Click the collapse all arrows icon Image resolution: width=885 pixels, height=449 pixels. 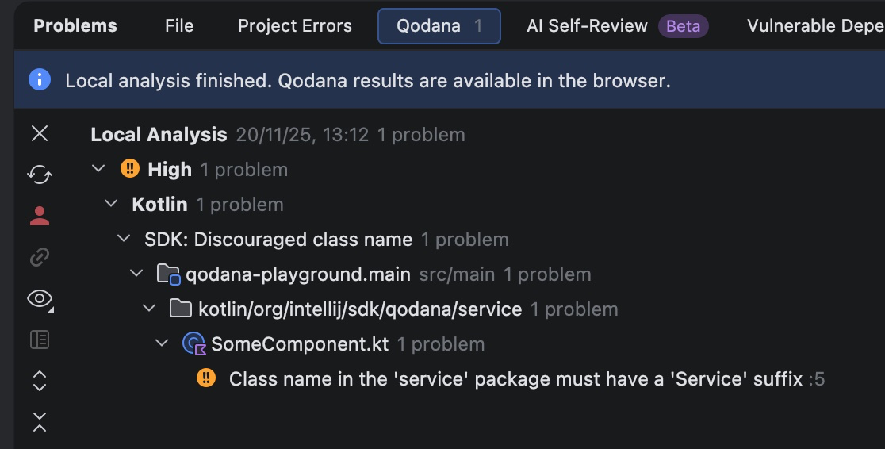point(40,422)
